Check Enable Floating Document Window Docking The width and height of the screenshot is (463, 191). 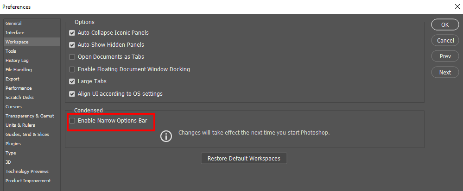coord(72,69)
